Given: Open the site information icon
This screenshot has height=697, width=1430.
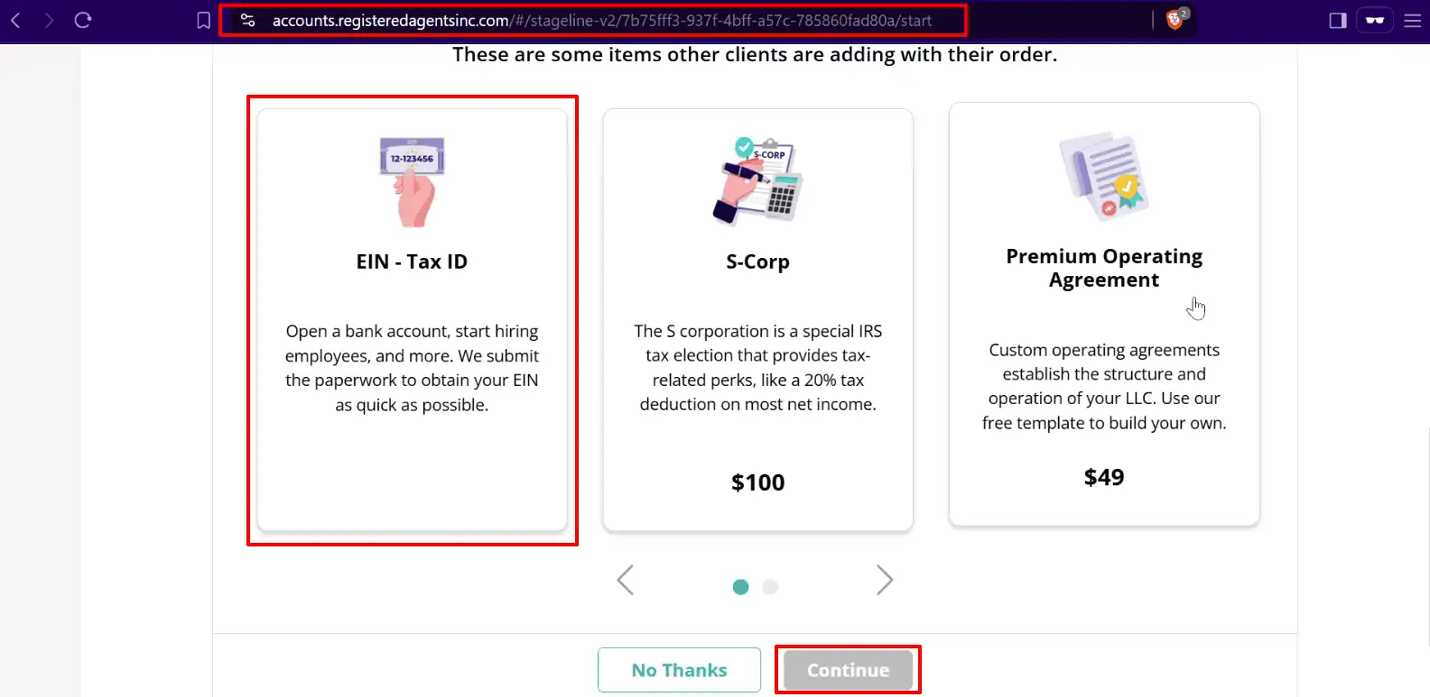Looking at the screenshot, I should [x=248, y=20].
